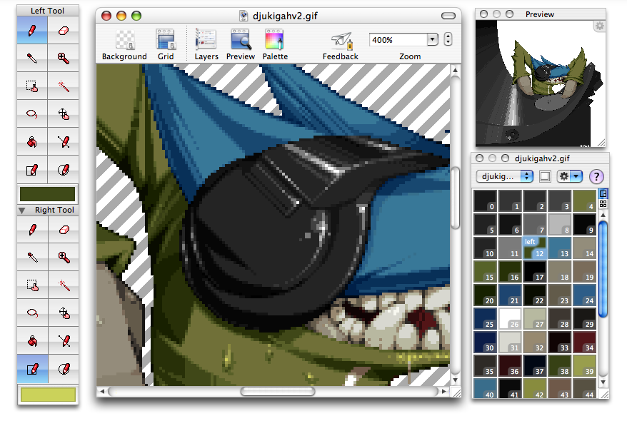This screenshot has height=421, width=627.
Task: Open the djukig... palette selector popup
Action: [503, 176]
